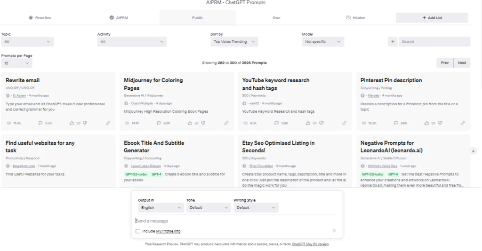Viewport: 482px width, 251px height.
Task: Copy link of Pinterest Pin description
Action: (463, 123)
